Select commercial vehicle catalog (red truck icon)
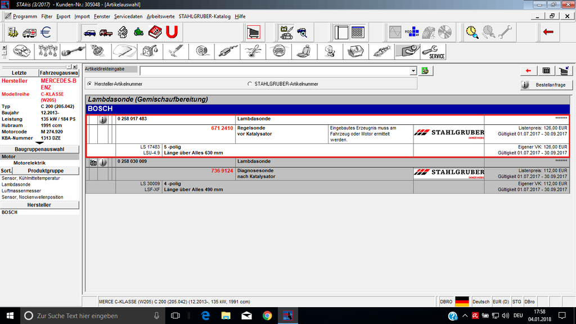This screenshot has height=324, width=576. click(106, 32)
